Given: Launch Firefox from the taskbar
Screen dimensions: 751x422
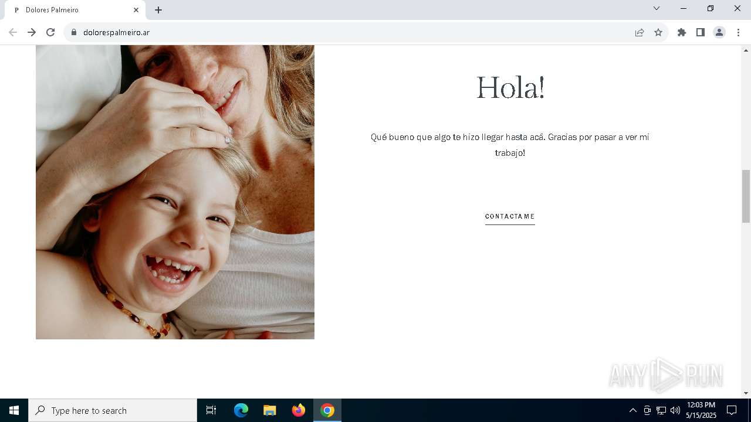Looking at the screenshot, I should coord(299,410).
